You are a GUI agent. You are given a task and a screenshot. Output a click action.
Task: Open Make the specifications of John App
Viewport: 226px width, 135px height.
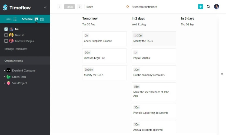pyautogui.click(x=154, y=92)
